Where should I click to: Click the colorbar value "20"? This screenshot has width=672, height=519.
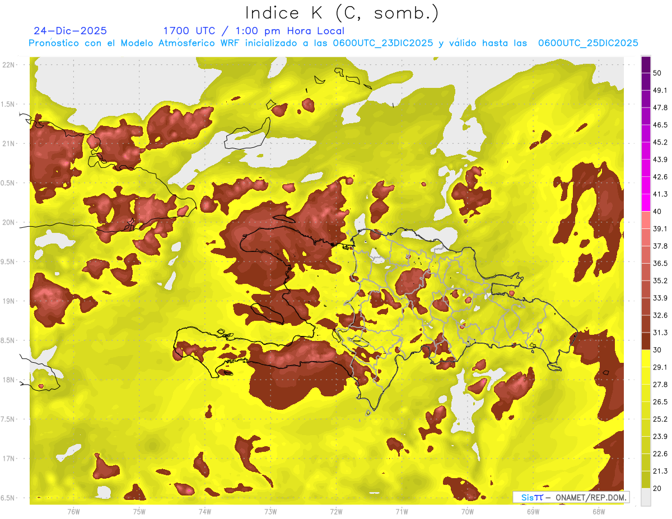pyautogui.click(x=657, y=489)
